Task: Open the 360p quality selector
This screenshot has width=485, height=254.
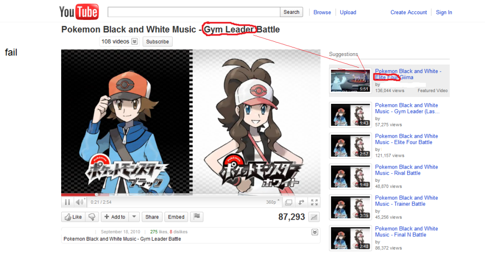Action: click(273, 202)
